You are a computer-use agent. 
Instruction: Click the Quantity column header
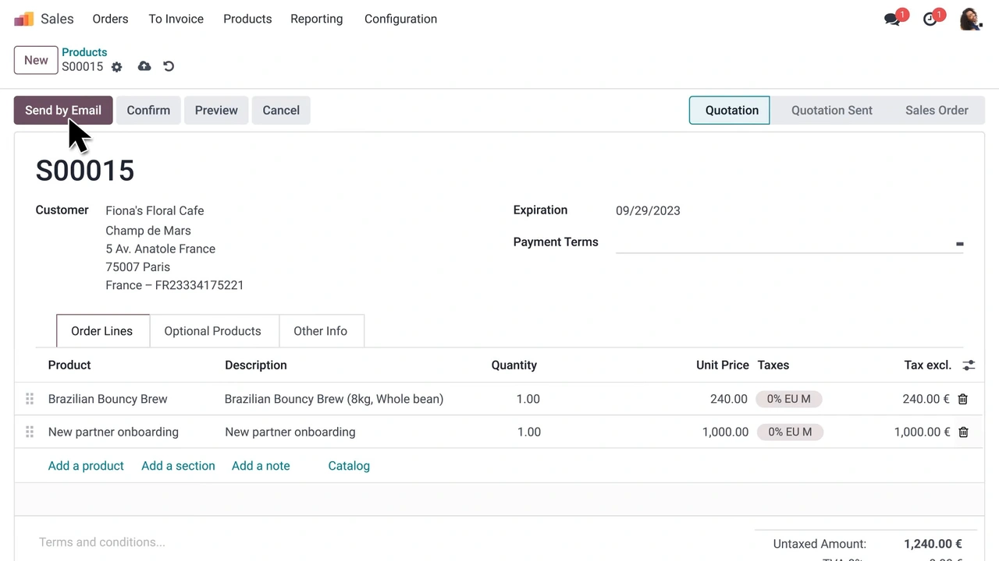pyautogui.click(x=514, y=365)
